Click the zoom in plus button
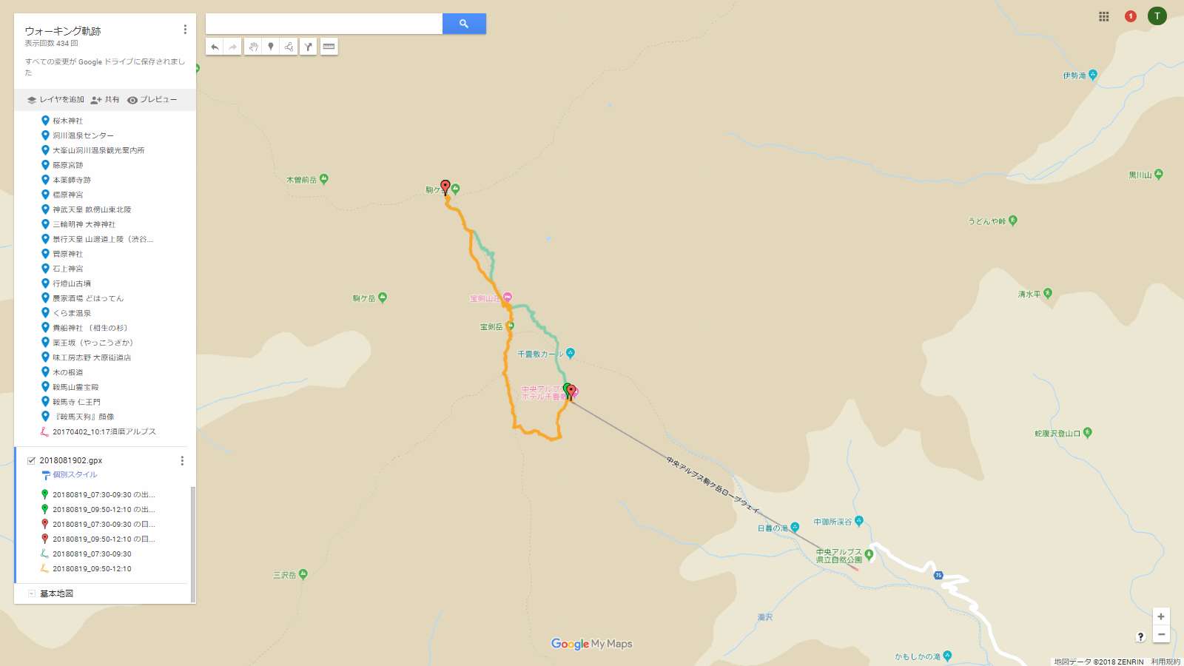Screen dimensions: 1184x666 [1161, 616]
